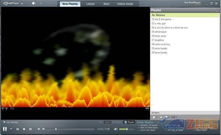This screenshot has width=221, height=135.
Task: Click the volume slider handle
Action: (127, 129)
